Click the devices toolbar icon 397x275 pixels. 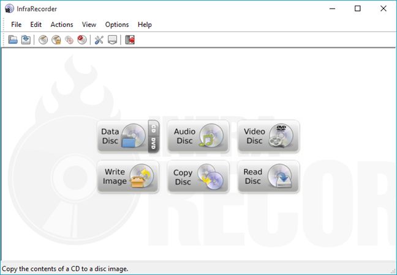(x=112, y=40)
